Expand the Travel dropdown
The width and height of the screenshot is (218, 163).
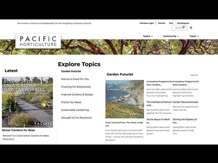click(x=193, y=36)
